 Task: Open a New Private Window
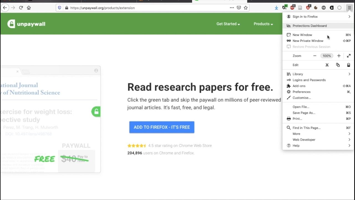(x=318, y=41)
